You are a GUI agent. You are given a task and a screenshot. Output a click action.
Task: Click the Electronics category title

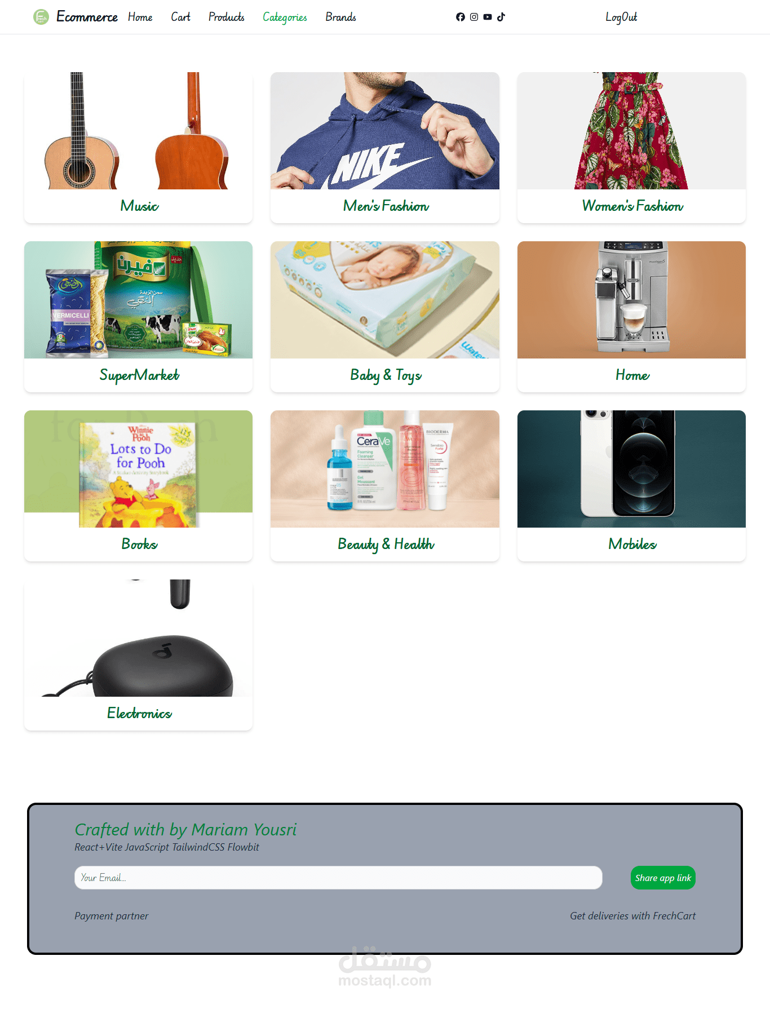point(139,713)
